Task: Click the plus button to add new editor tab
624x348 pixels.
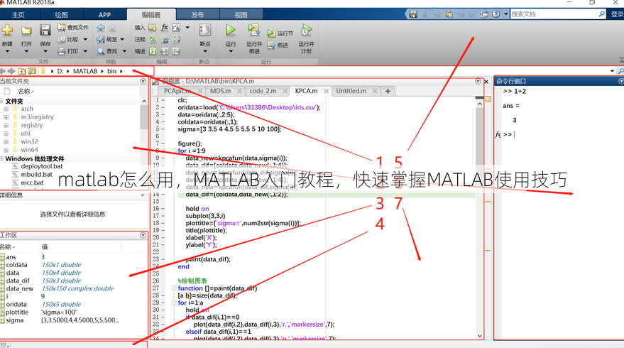Action: (388, 91)
